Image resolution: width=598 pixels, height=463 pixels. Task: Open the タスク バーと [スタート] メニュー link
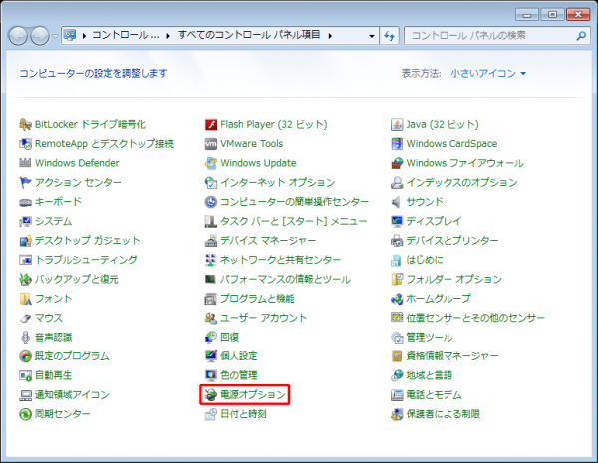point(294,221)
